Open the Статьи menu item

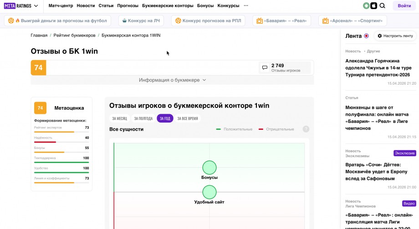(106, 5)
